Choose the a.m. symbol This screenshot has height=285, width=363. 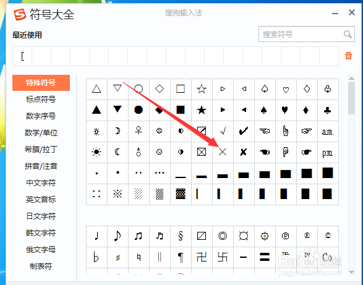coord(328,131)
